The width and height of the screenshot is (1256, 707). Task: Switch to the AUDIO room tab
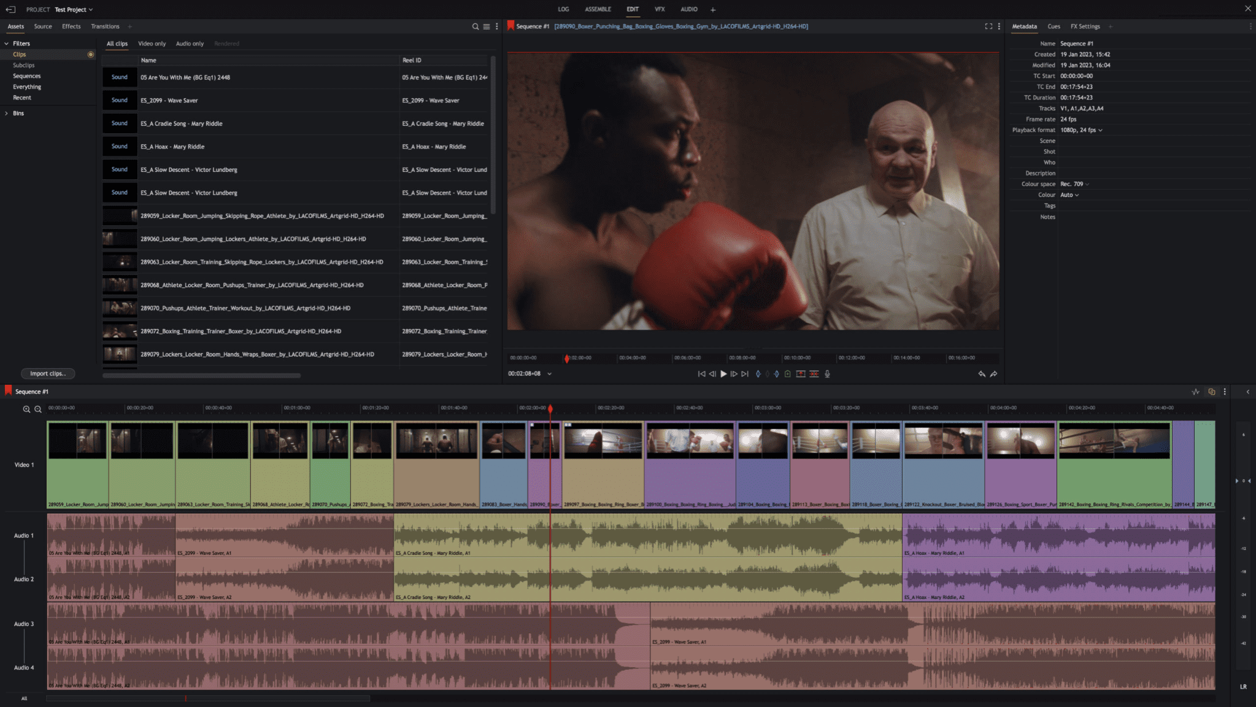[688, 9]
